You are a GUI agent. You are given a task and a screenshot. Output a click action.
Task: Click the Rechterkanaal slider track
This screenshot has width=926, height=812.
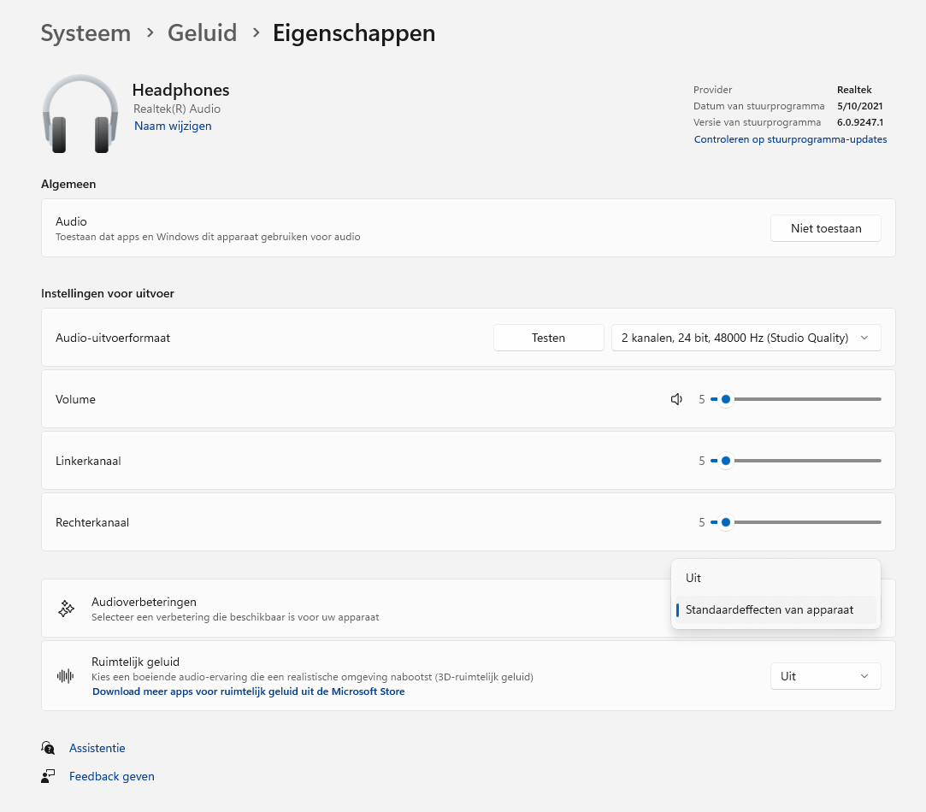[x=804, y=522]
